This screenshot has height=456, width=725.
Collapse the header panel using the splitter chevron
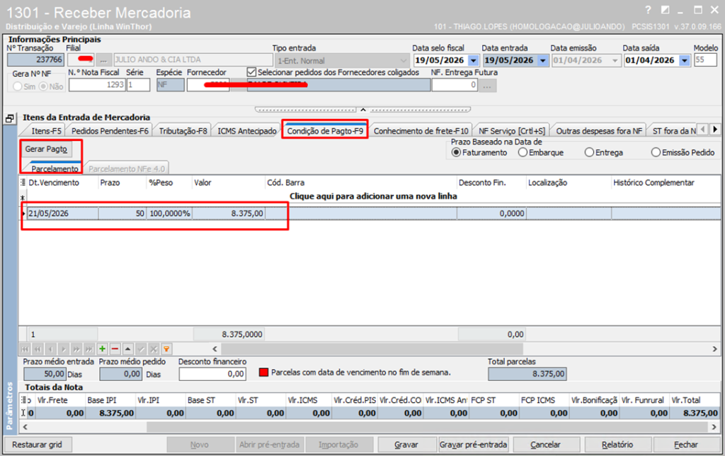(363, 110)
